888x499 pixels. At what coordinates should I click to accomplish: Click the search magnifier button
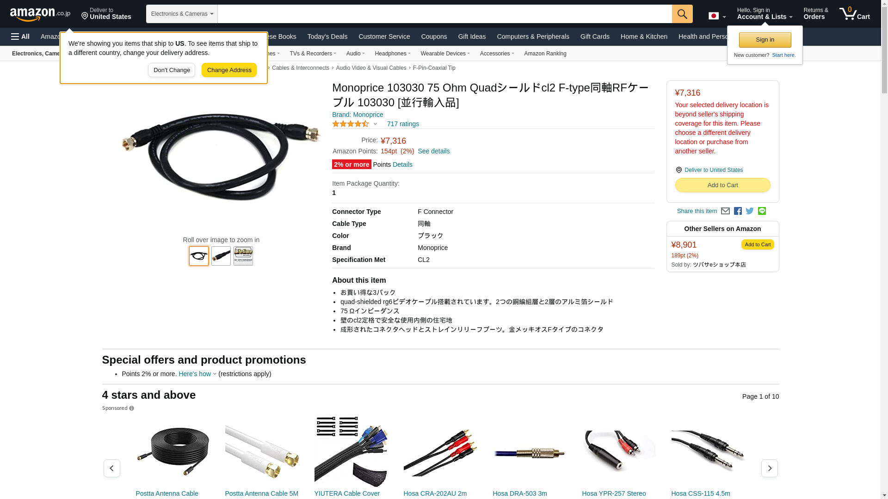pyautogui.click(x=682, y=14)
